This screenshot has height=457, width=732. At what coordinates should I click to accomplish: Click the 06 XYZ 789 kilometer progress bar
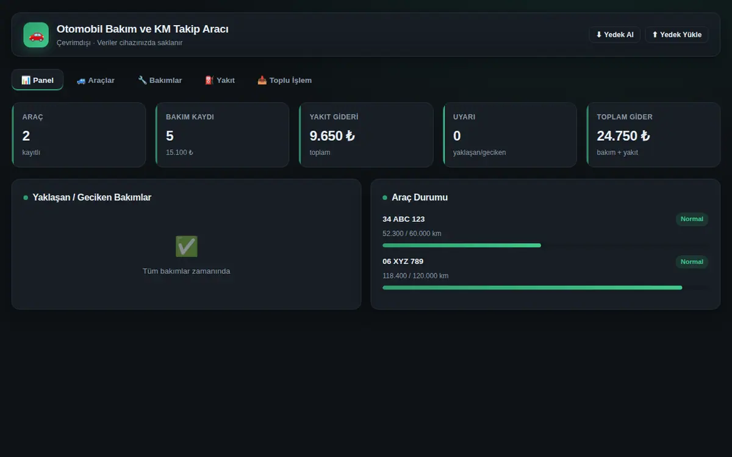[545, 288]
